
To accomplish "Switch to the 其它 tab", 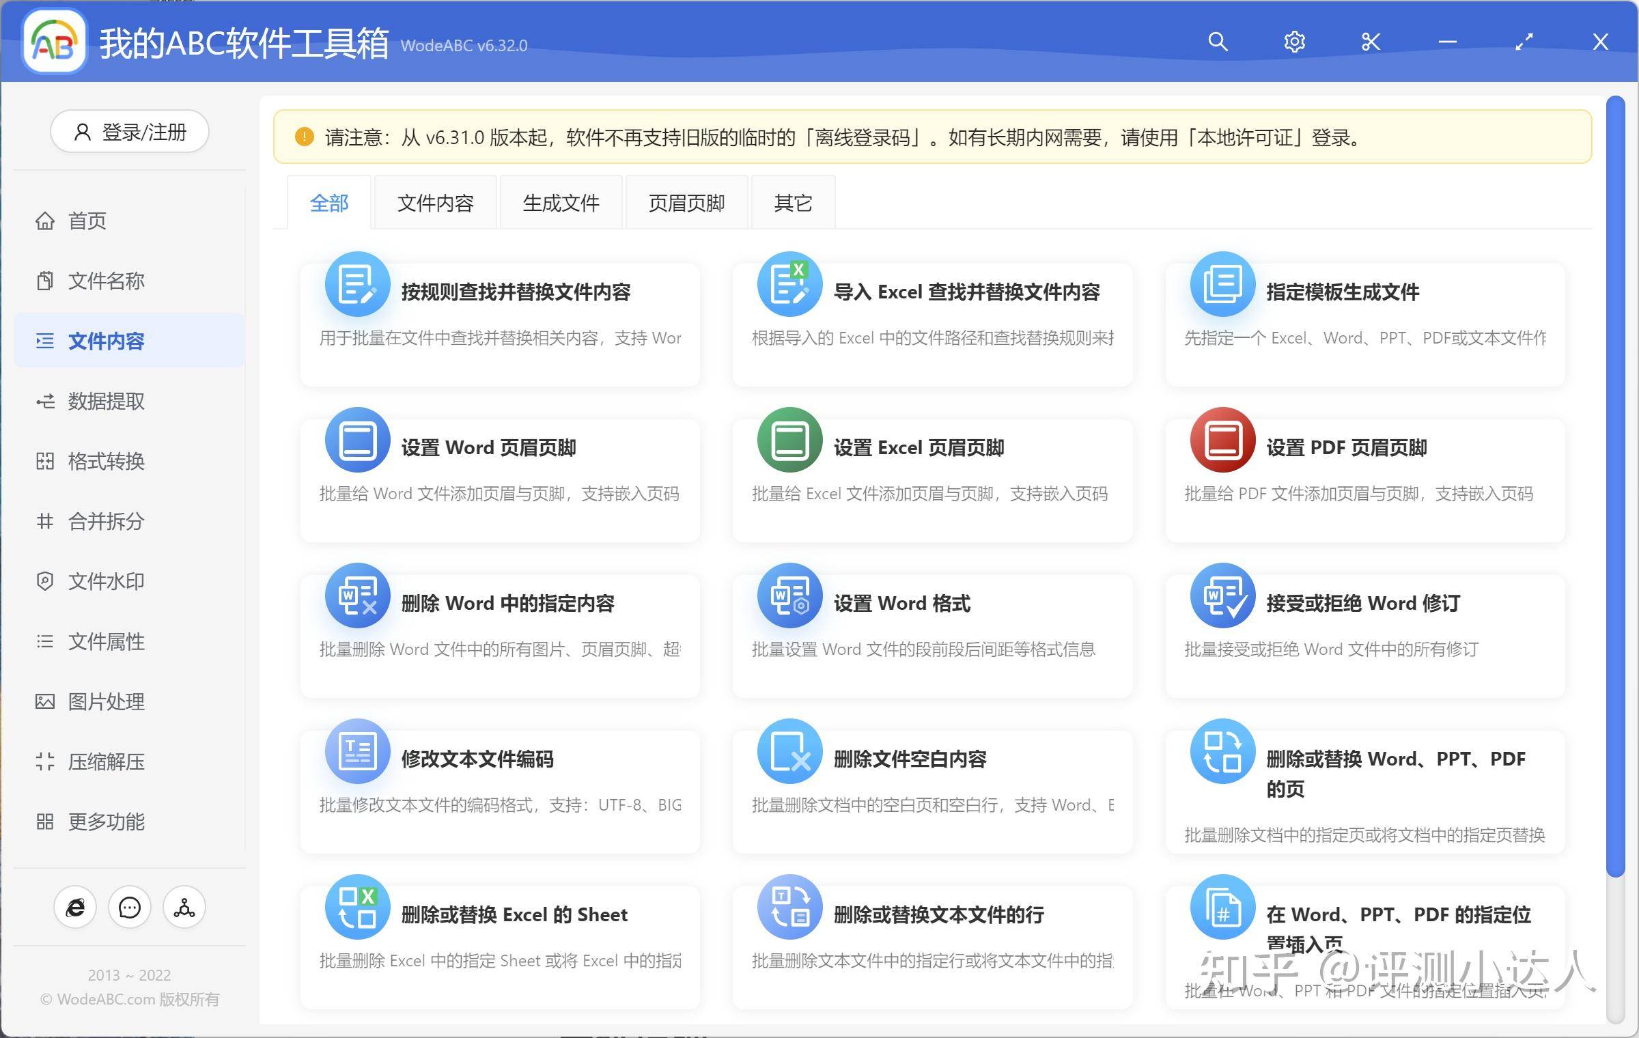I will pos(794,203).
